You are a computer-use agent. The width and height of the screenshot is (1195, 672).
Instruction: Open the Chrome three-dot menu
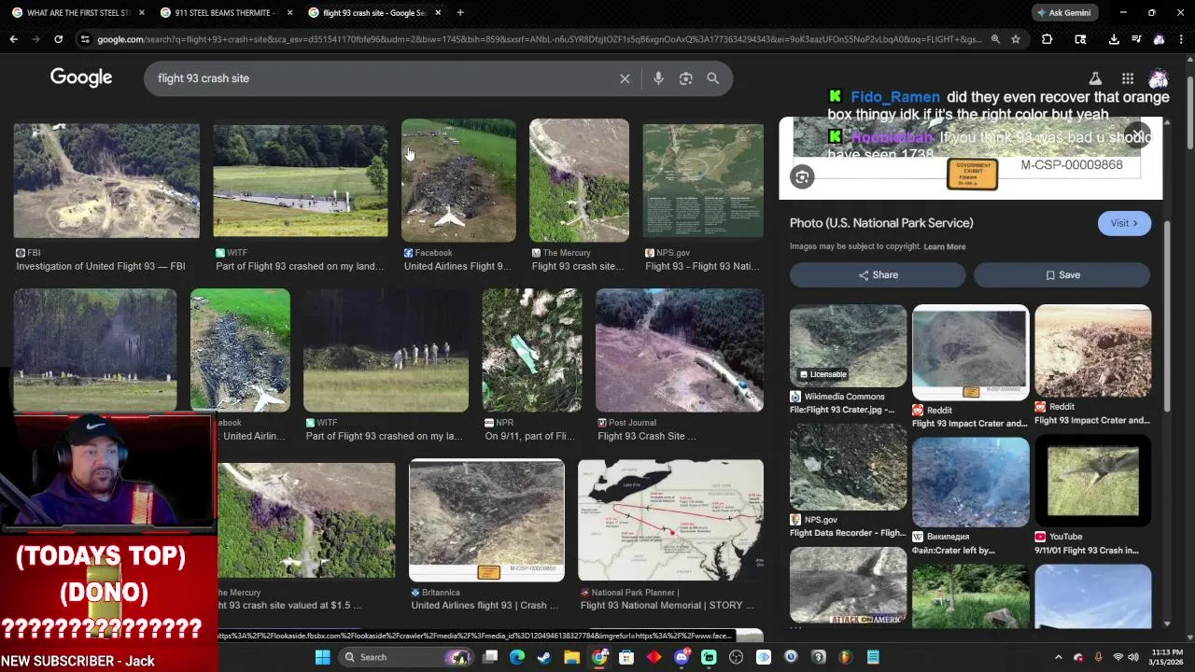point(1181,39)
